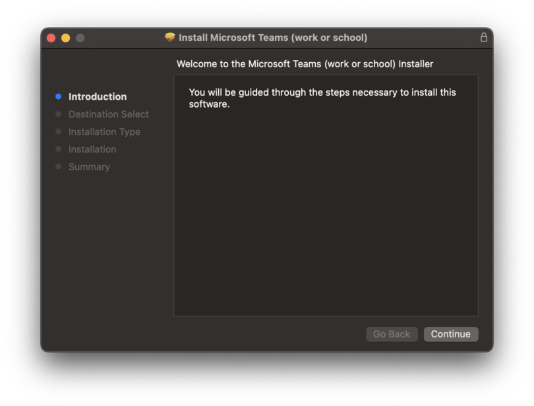Click the yellow minimize button
534x406 pixels.
tap(65, 38)
